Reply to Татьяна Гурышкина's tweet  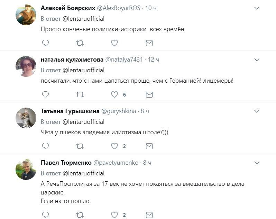coord(45,146)
